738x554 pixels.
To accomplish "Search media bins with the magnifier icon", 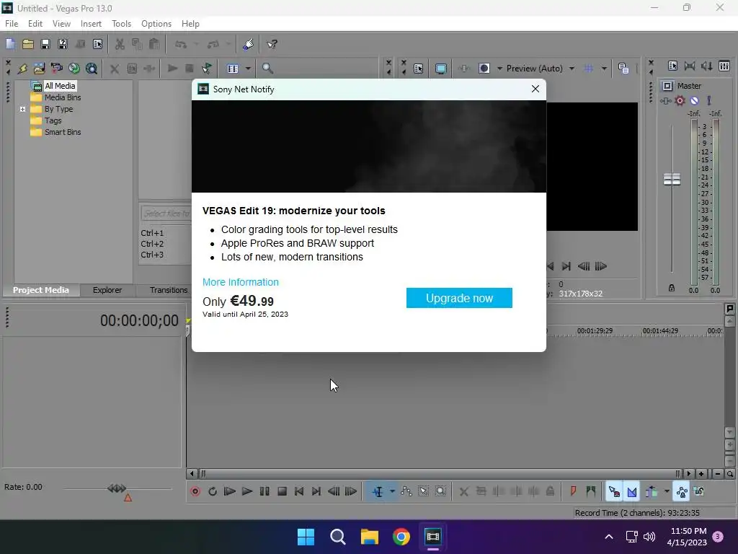I will tap(267, 69).
